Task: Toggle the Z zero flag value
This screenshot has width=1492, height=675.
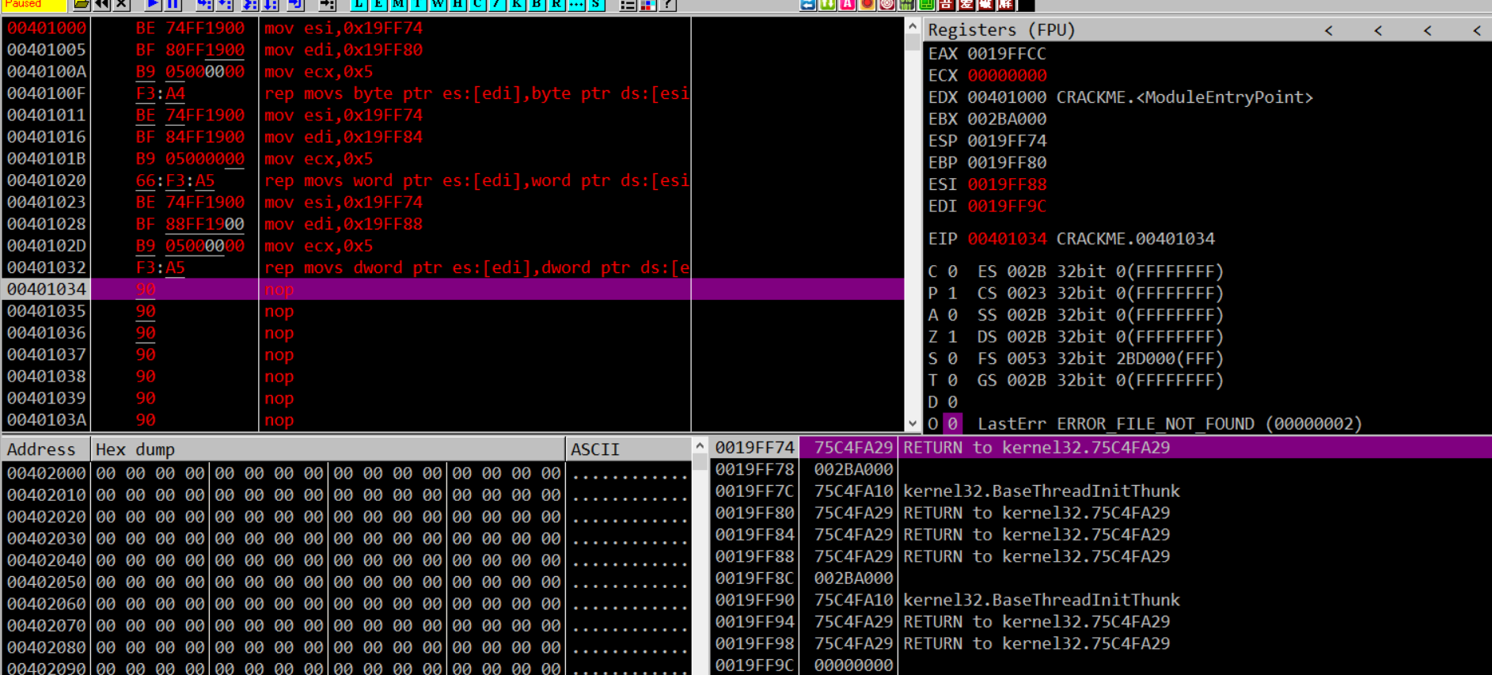Action: [x=953, y=337]
